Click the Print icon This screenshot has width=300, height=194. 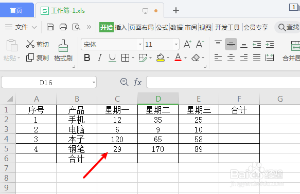63,27
